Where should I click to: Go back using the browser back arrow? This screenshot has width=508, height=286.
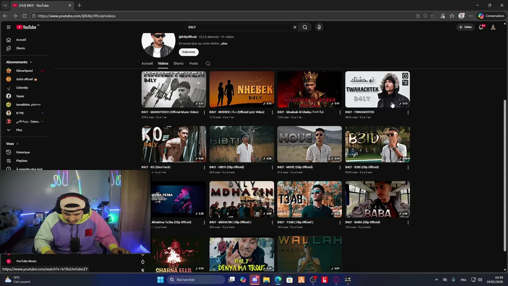[5, 16]
